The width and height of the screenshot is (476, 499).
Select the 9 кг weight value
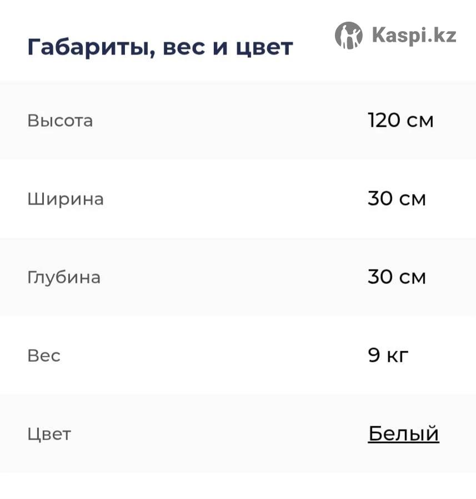(x=388, y=355)
